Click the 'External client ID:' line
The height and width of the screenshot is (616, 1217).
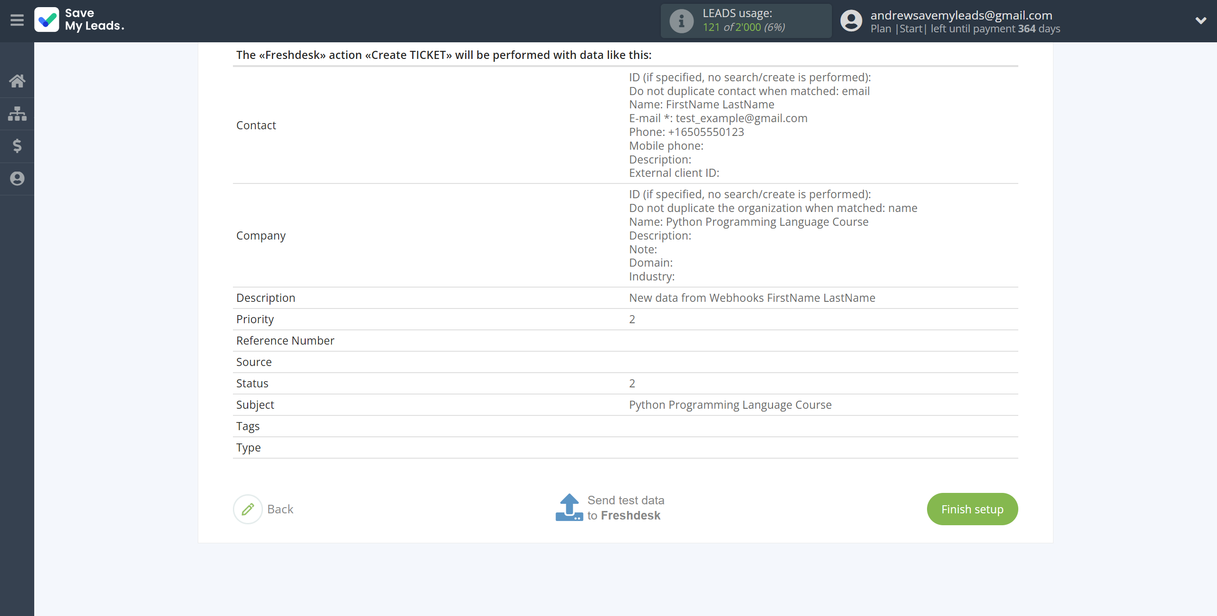pos(674,173)
